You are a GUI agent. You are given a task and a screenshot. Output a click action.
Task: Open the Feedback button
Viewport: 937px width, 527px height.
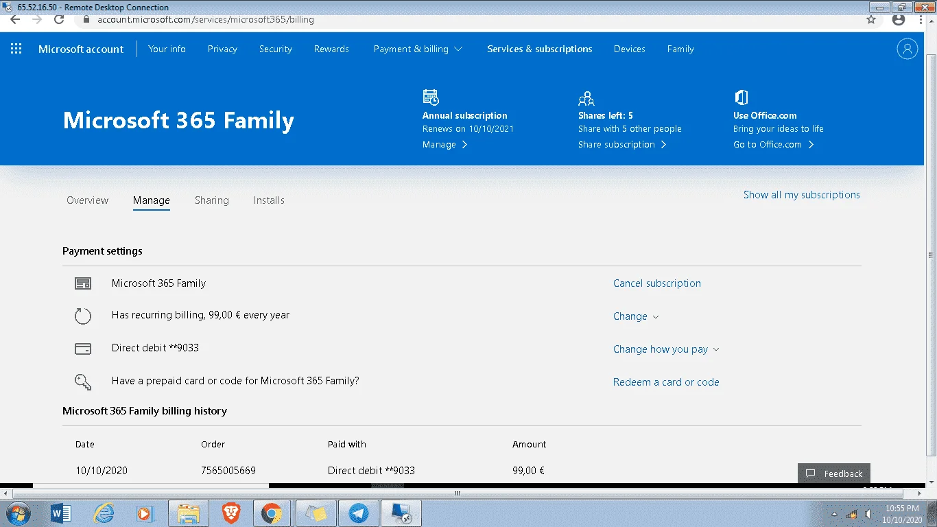(x=834, y=473)
